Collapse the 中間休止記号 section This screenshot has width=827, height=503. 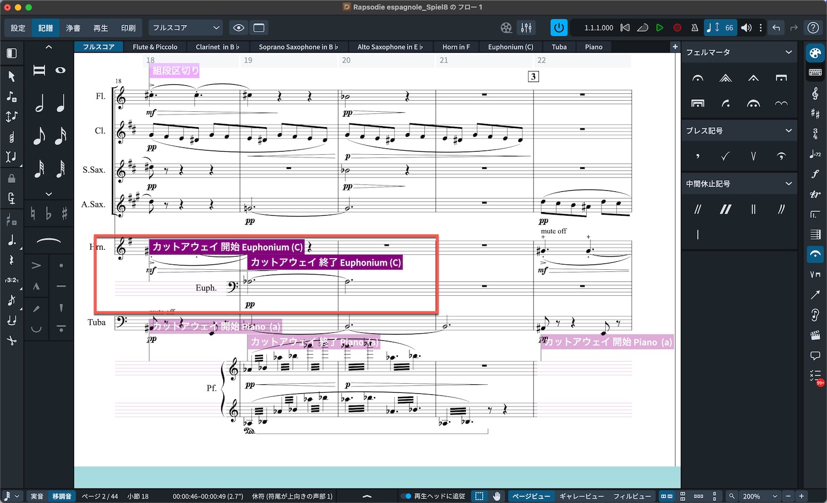point(788,183)
